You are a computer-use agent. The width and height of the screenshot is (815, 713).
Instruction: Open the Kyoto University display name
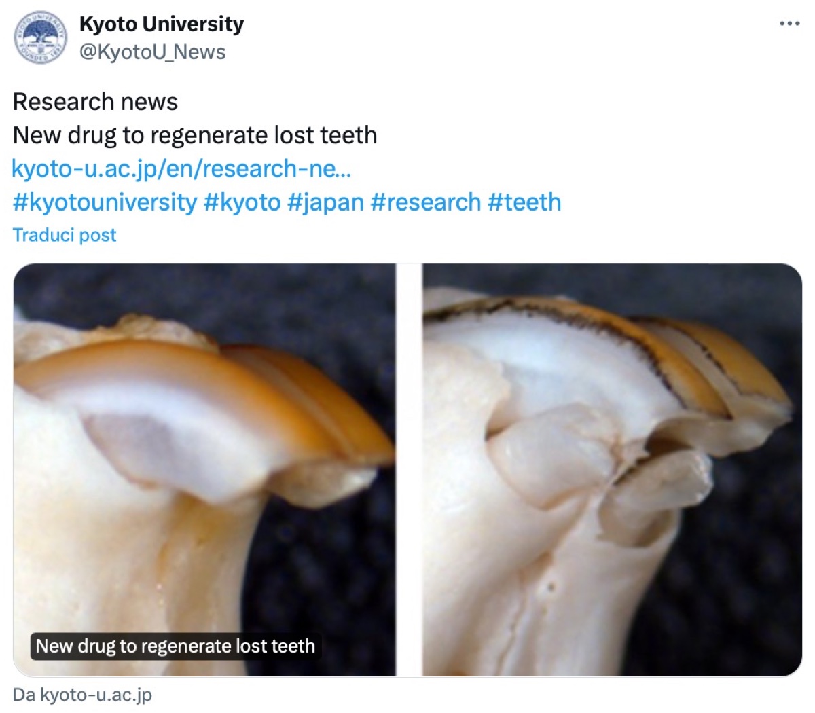(x=161, y=24)
